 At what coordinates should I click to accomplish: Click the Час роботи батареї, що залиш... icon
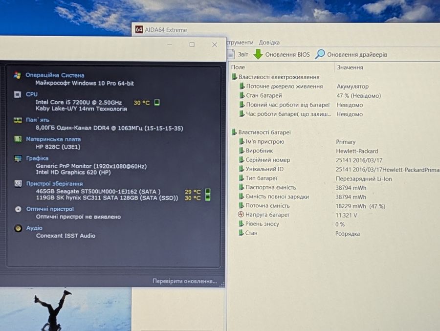coord(242,114)
